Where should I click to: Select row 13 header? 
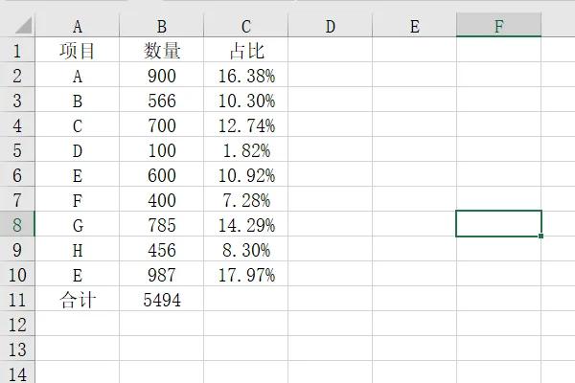tap(17, 349)
